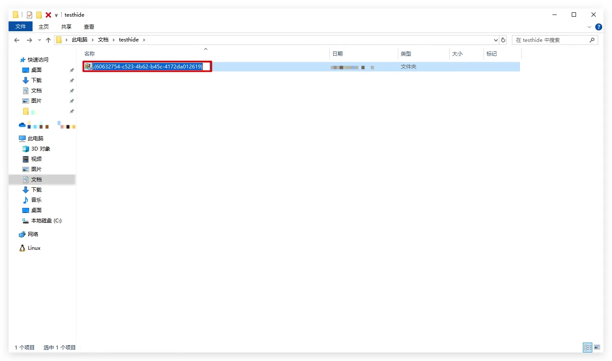Sort by 名称 column header

coord(90,53)
